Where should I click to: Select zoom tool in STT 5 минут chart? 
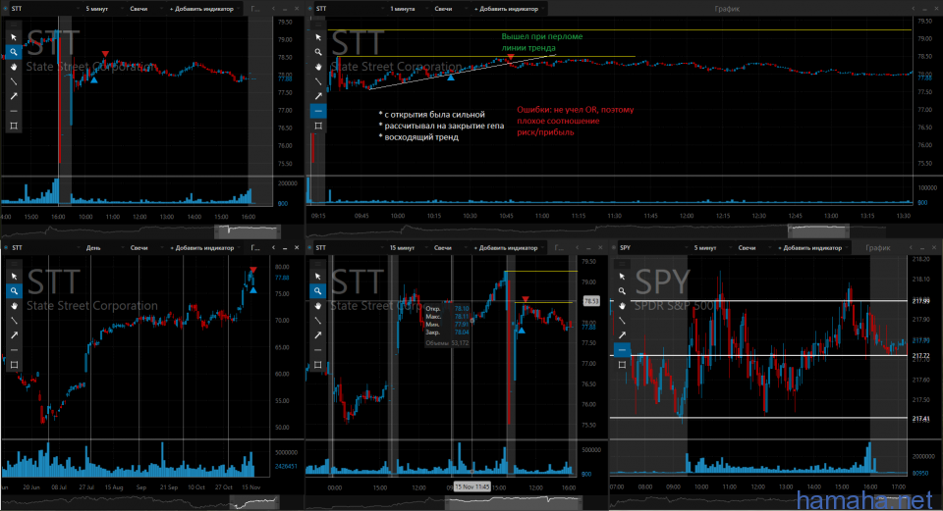[14, 52]
